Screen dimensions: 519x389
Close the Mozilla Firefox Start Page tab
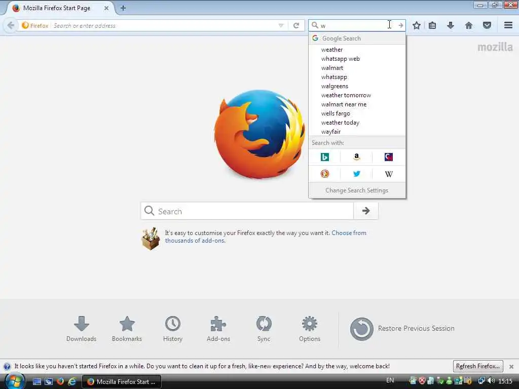[x=106, y=8]
